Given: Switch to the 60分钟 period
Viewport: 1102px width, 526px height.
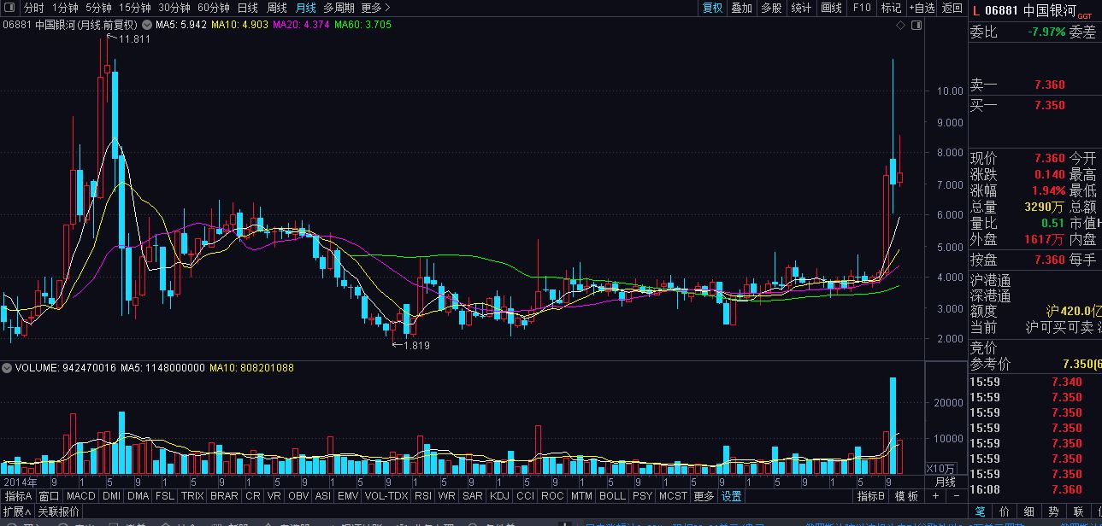Looking at the screenshot, I should pyautogui.click(x=214, y=8).
